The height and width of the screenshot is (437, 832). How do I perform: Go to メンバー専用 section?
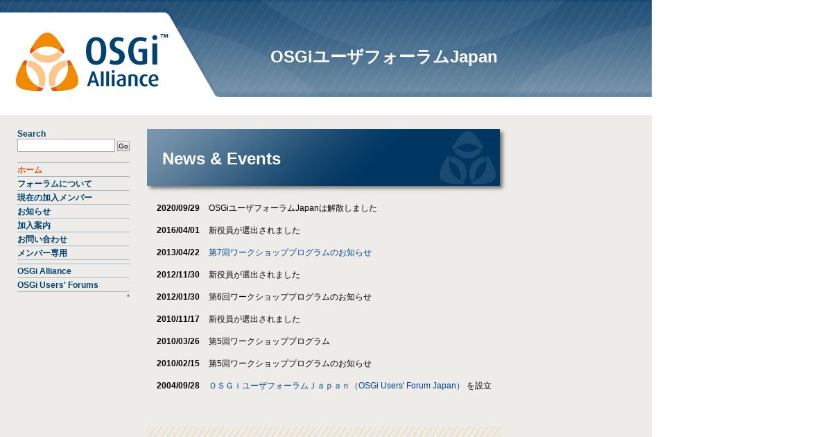coord(42,253)
